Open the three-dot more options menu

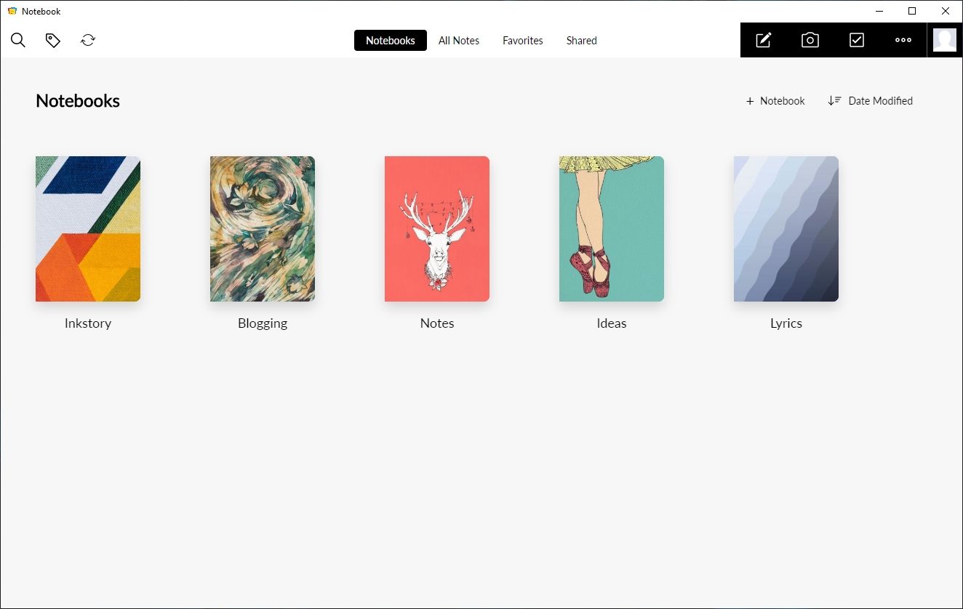903,41
